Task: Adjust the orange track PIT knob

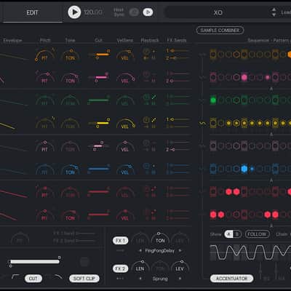Action: (x=44, y=56)
